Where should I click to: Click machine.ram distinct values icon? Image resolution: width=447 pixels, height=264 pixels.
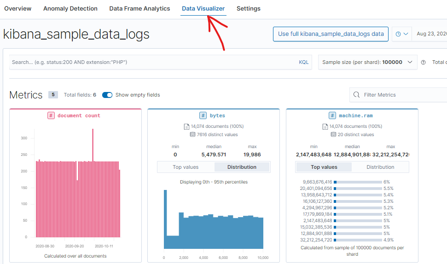tap(333, 134)
